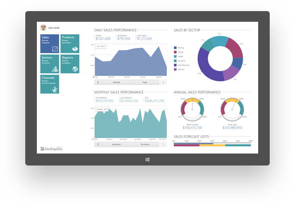
Task: Open the Regions revenue tile
Action: 70,64
